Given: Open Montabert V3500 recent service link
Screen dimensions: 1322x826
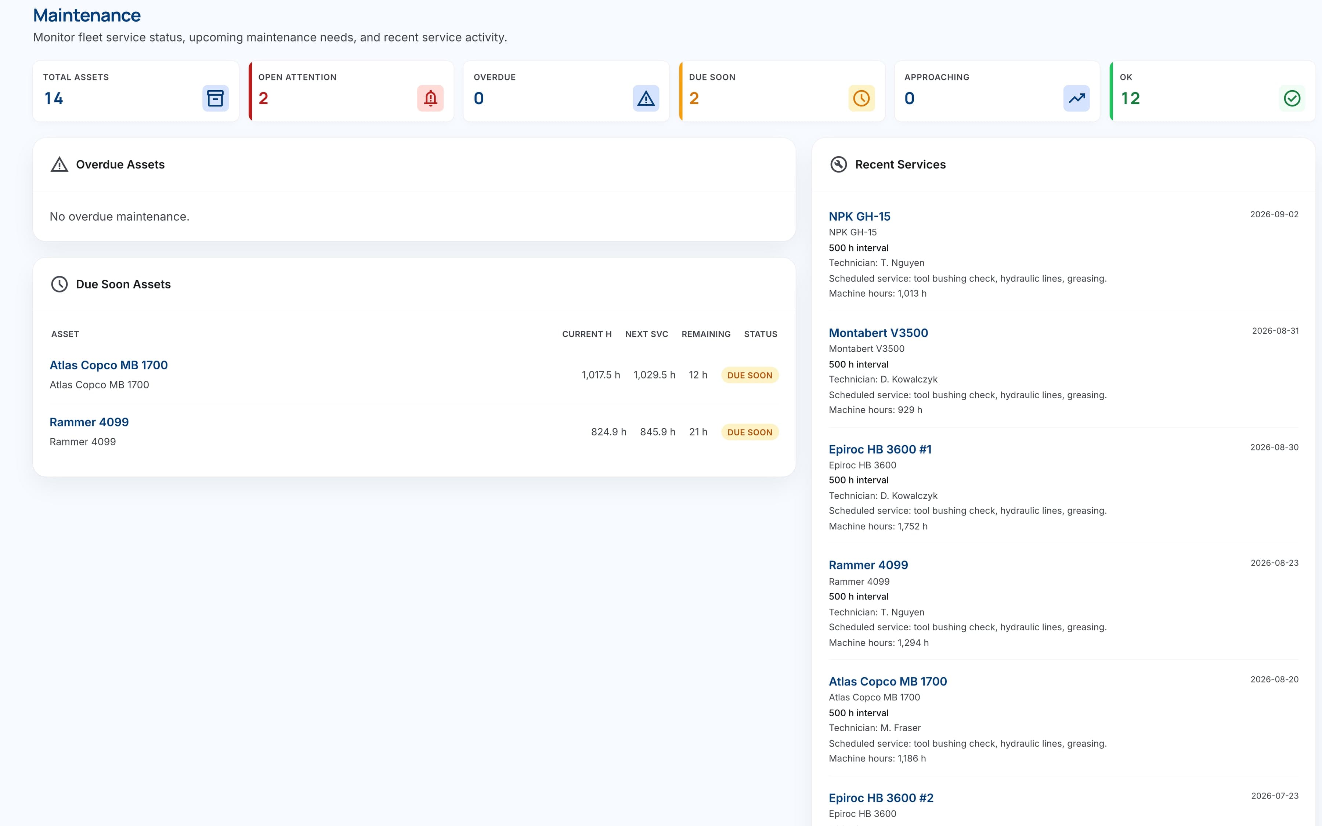Looking at the screenshot, I should [x=878, y=333].
